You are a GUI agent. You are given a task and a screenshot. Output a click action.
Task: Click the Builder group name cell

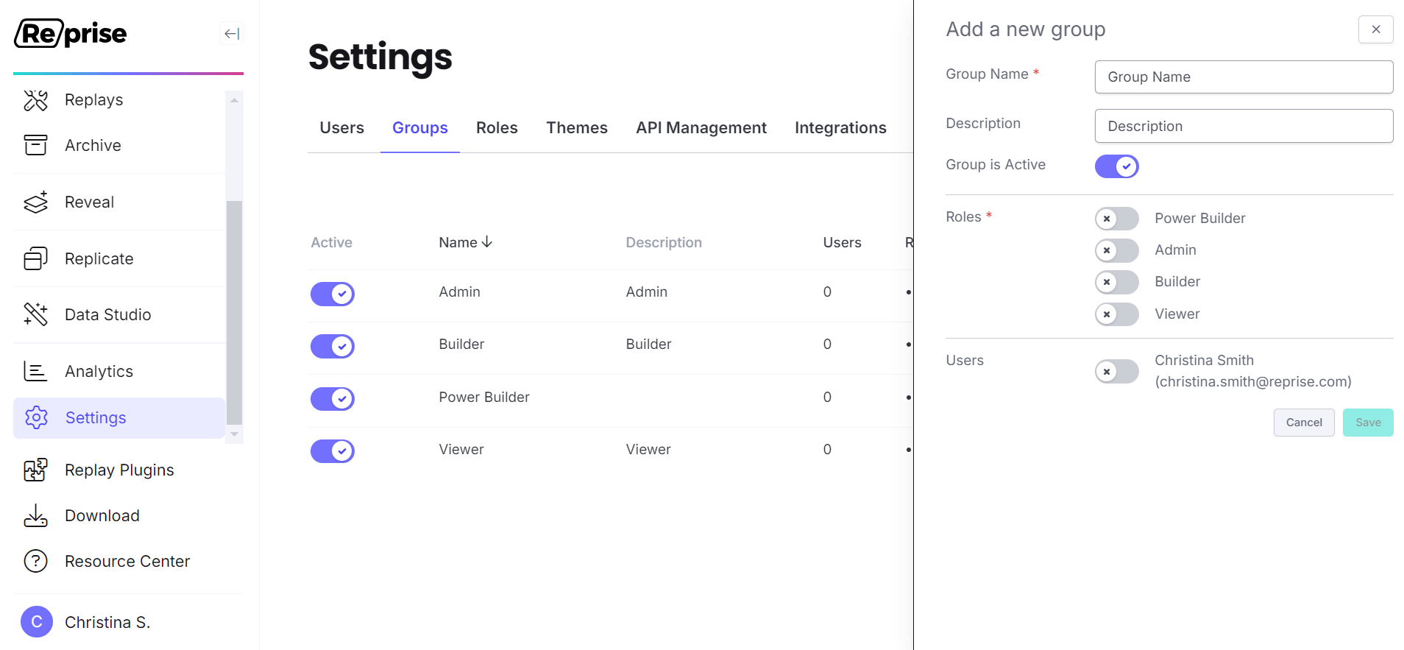click(461, 344)
